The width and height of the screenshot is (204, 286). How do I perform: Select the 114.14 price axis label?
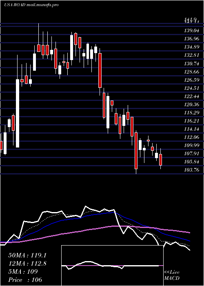(192, 129)
